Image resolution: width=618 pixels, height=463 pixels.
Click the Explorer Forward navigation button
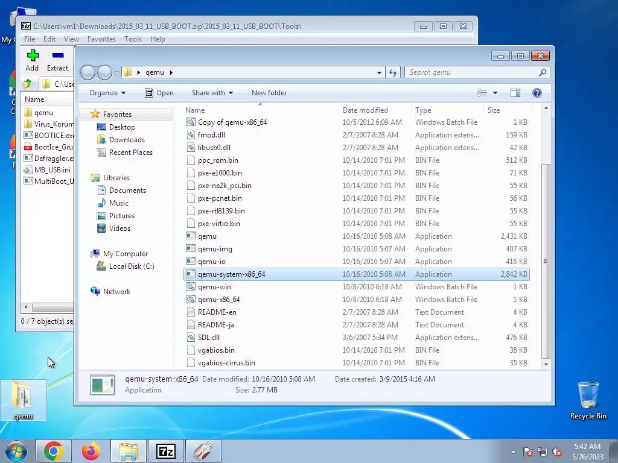pos(104,72)
